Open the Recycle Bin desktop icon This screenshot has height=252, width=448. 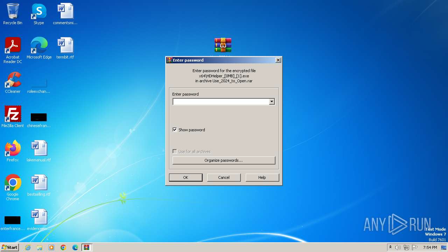point(13,14)
